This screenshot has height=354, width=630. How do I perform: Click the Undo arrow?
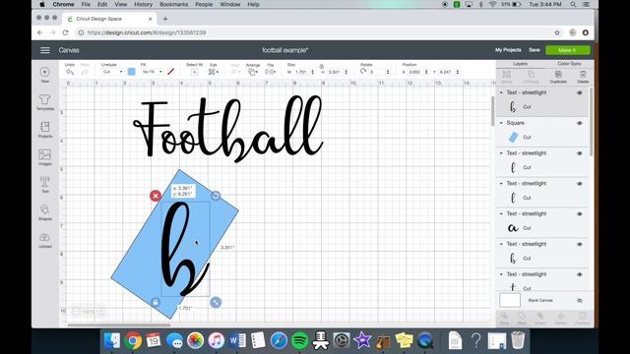70,72
